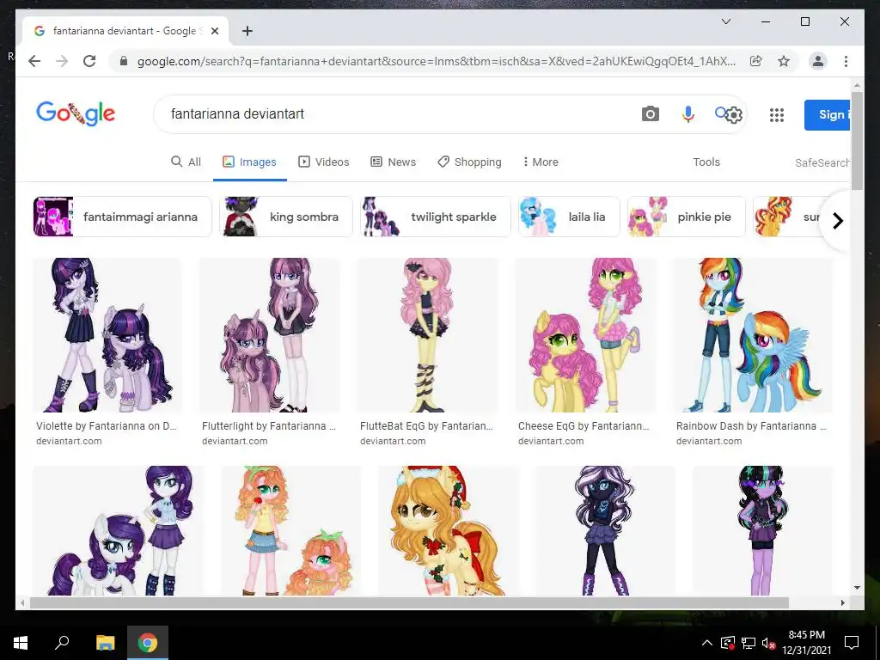Image resolution: width=880 pixels, height=660 pixels.
Task: Search by image using camera icon
Action: [650, 114]
